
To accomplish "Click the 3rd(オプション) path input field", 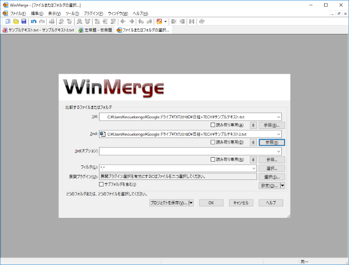I will point(187,151).
